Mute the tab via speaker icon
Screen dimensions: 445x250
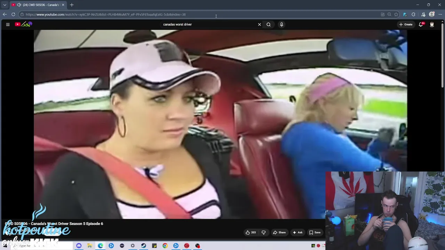pos(19,5)
